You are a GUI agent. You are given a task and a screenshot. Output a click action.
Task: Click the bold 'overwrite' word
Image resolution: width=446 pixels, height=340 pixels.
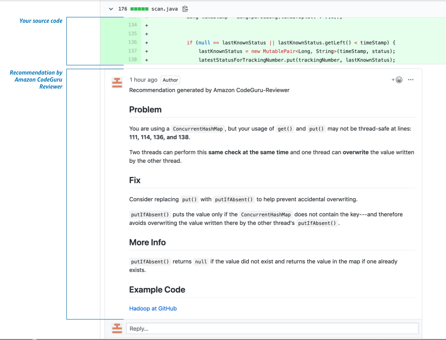[x=356, y=152]
